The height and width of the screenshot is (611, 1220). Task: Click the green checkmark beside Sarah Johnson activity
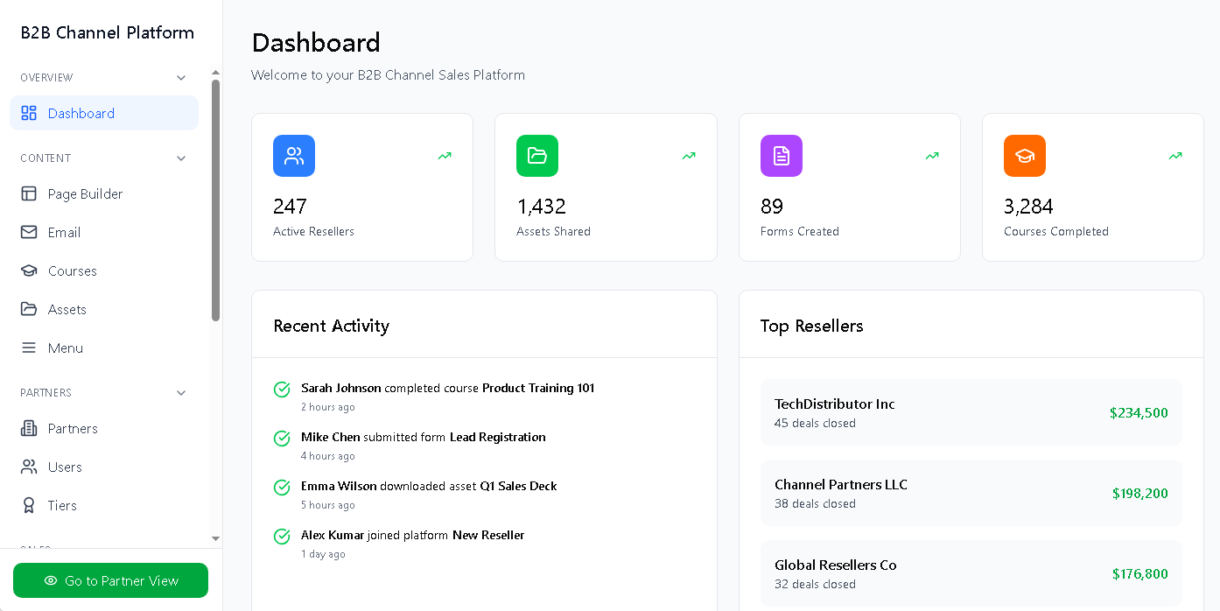282,389
